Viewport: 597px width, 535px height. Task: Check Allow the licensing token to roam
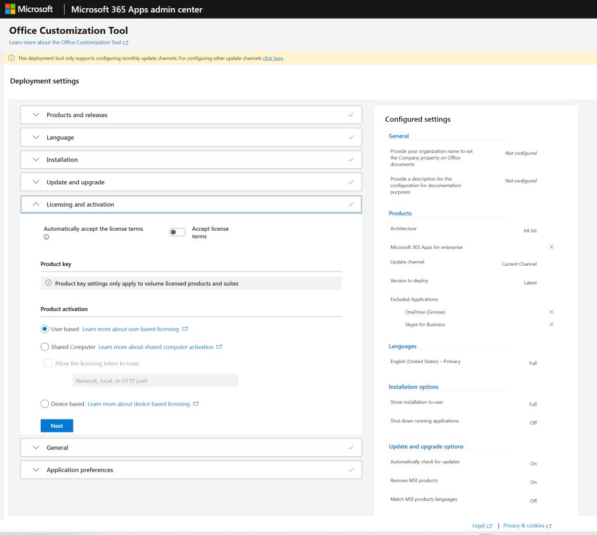click(x=48, y=363)
